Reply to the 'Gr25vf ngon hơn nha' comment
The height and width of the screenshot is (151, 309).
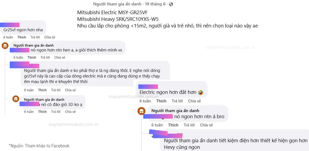click(x=35, y=37)
